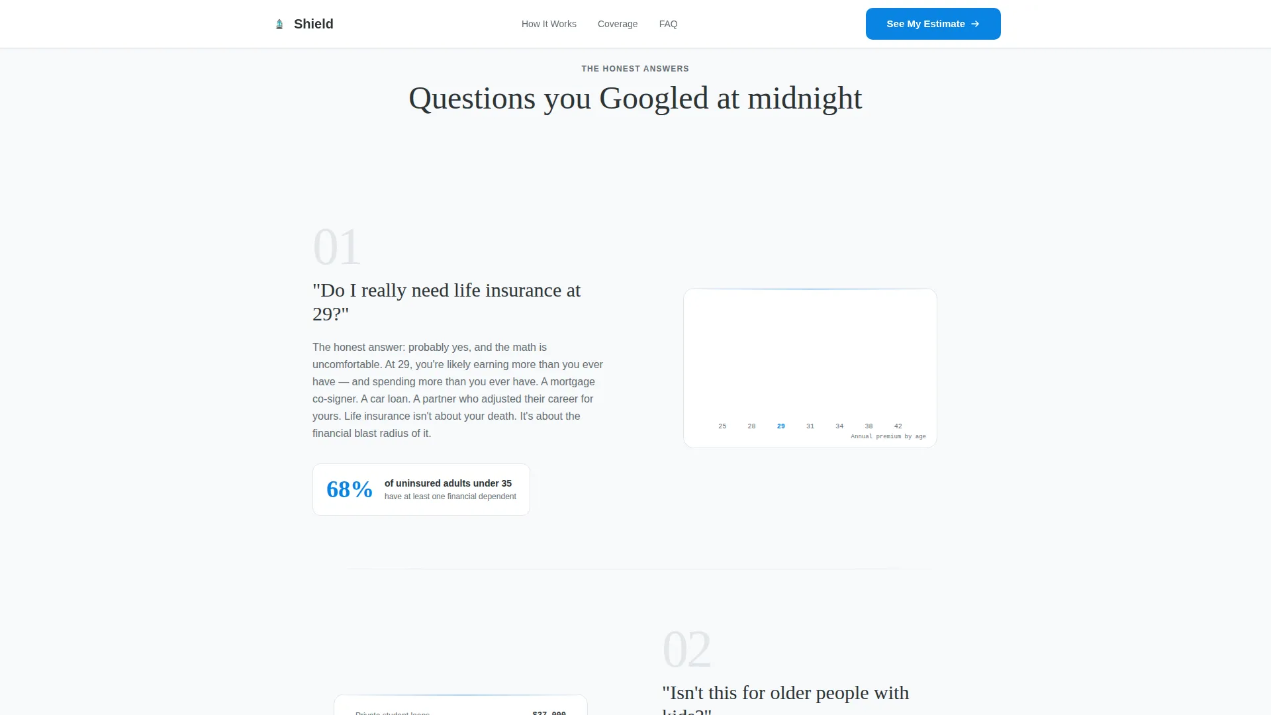The height and width of the screenshot is (715, 1271).
Task: Click the Private student loans row
Action: (x=461, y=712)
